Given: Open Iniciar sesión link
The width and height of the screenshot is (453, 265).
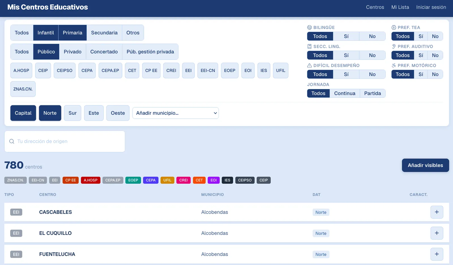Looking at the screenshot, I should tap(431, 7).
